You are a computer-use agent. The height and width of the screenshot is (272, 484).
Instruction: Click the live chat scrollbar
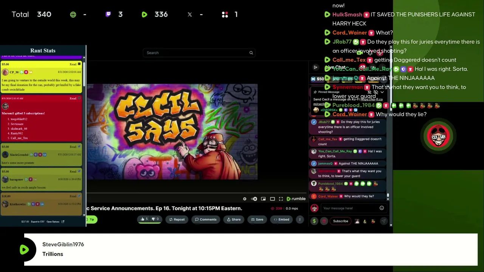(388, 196)
